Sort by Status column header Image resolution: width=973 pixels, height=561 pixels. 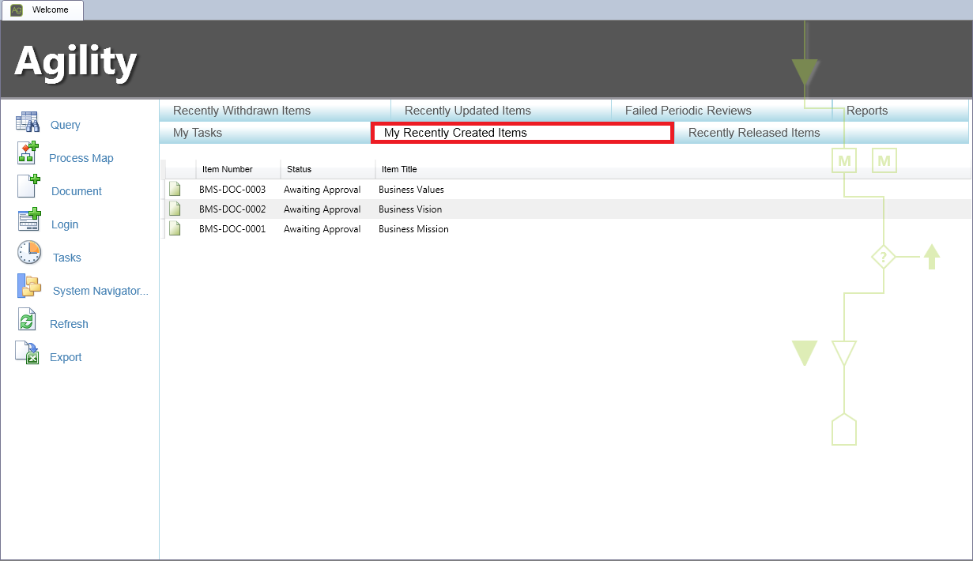click(328, 169)
